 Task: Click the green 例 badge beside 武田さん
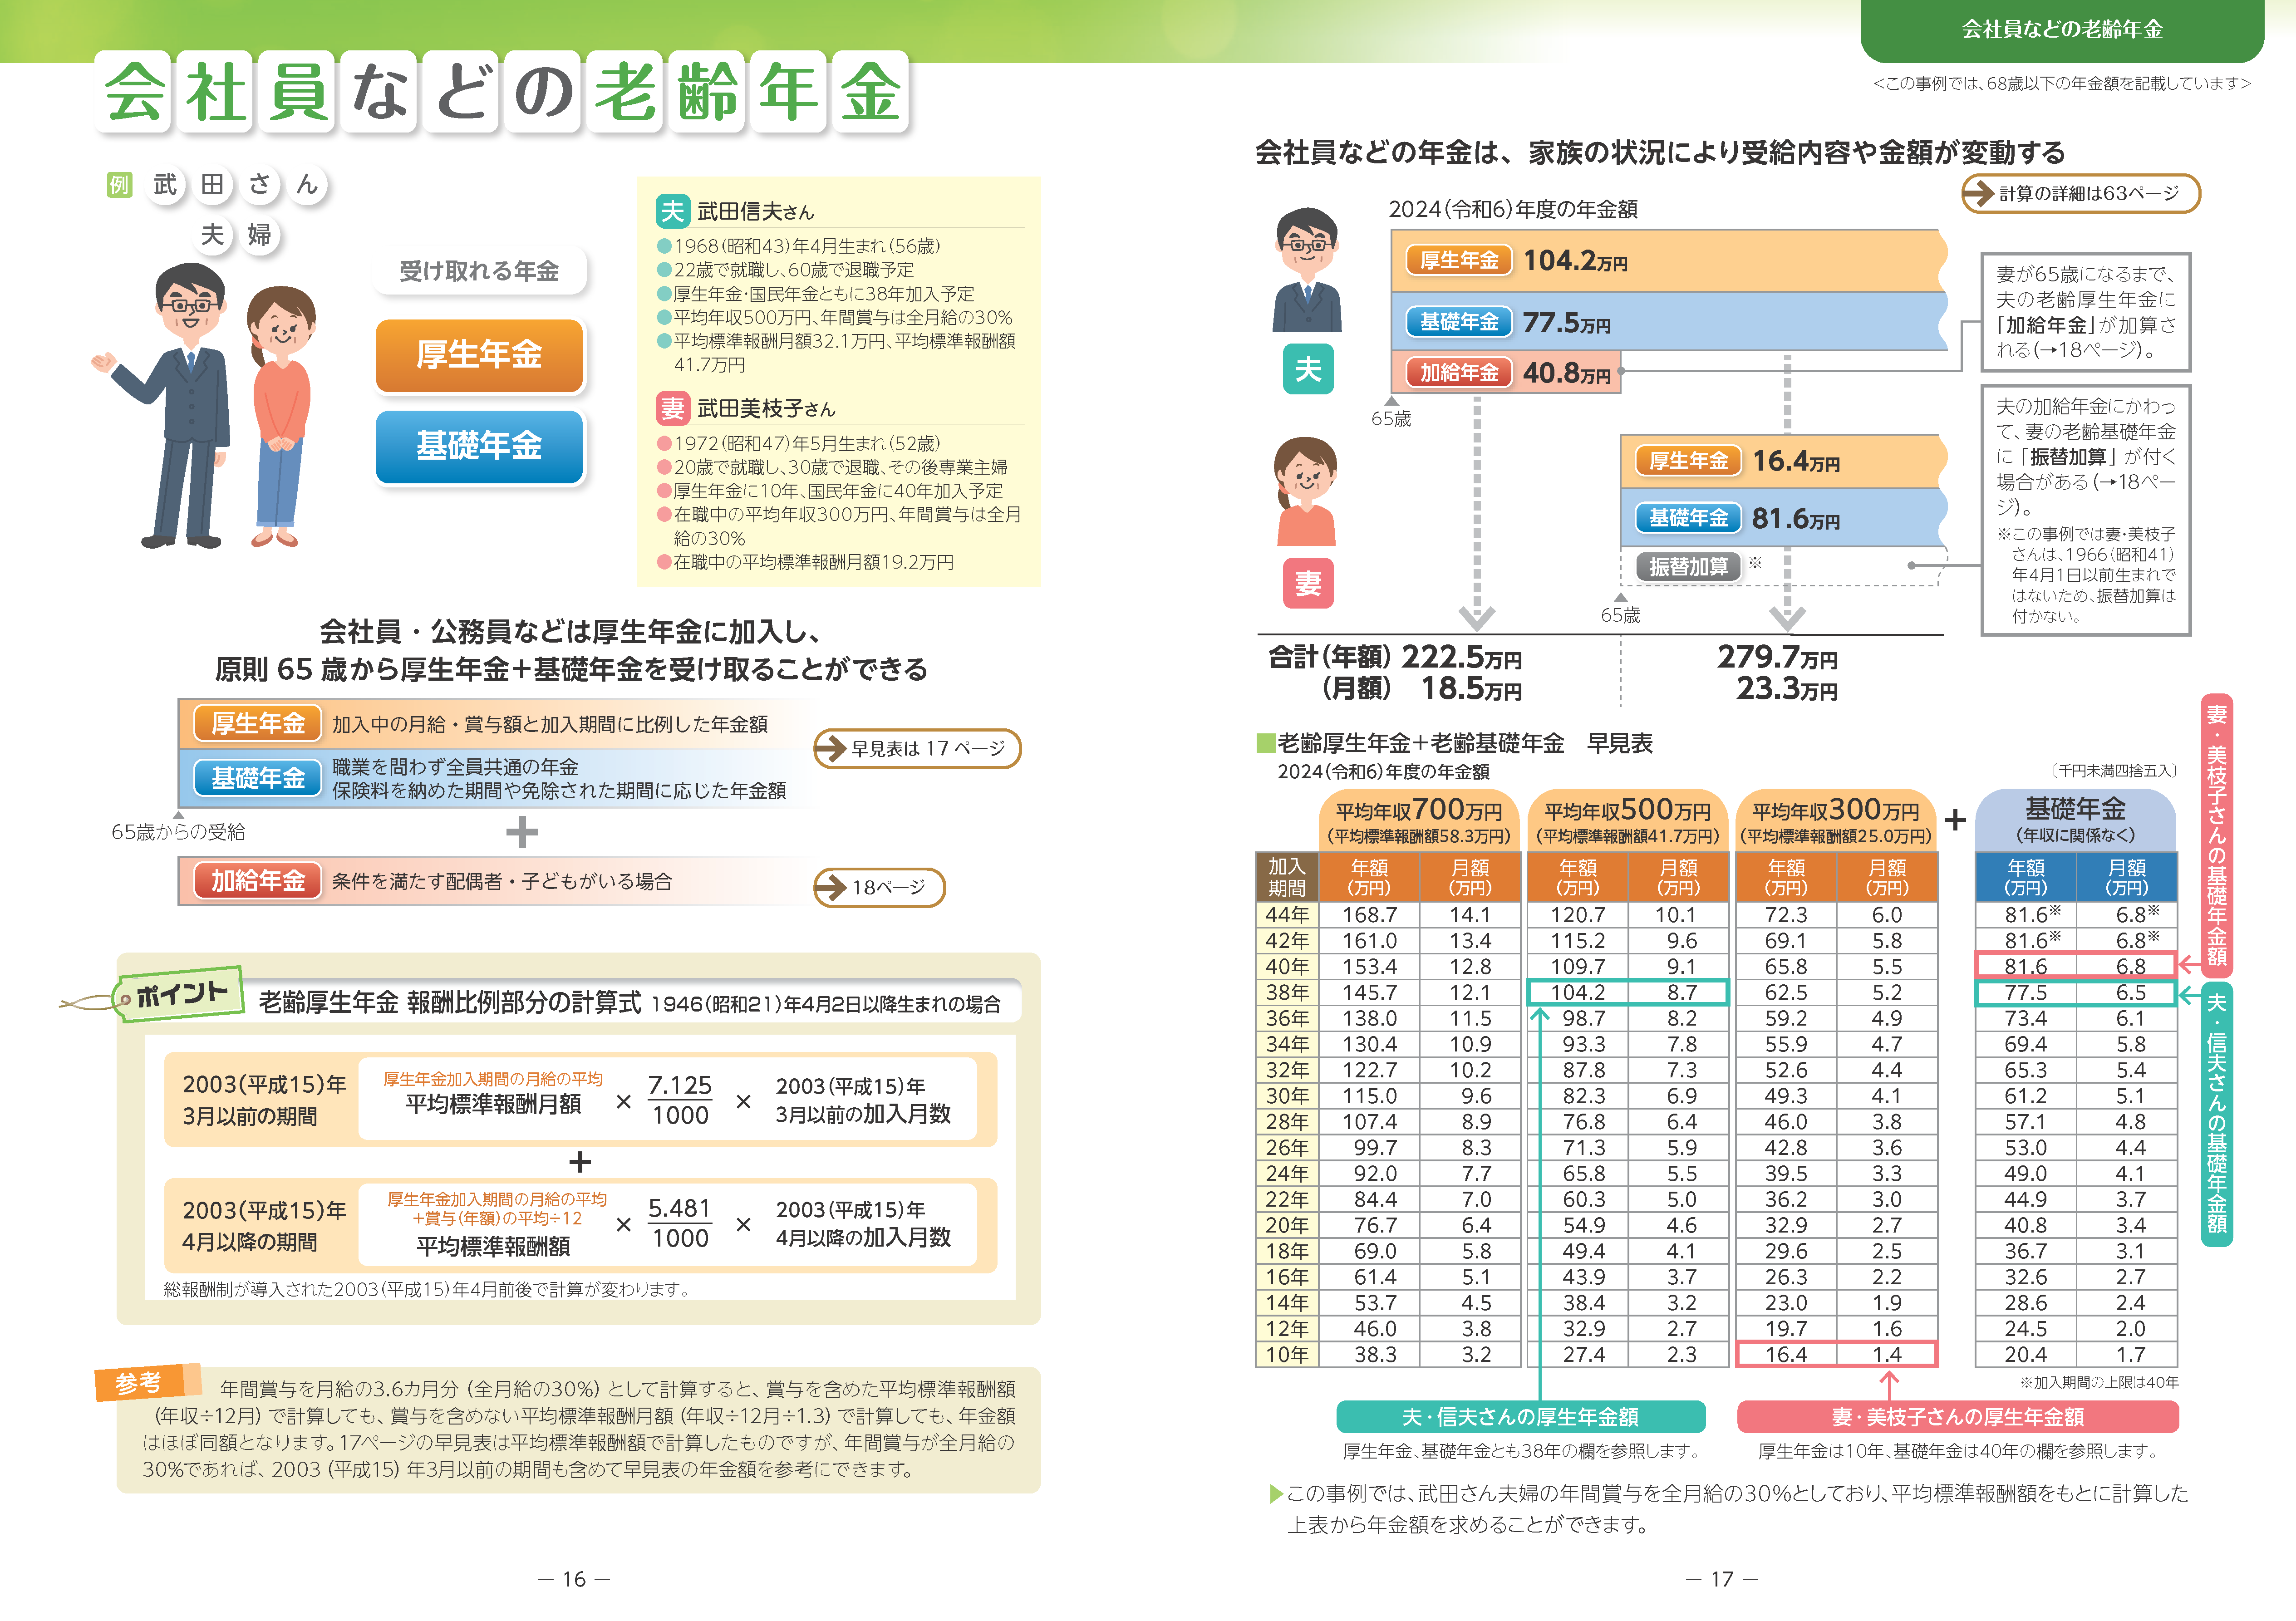[x=119, y=185]
